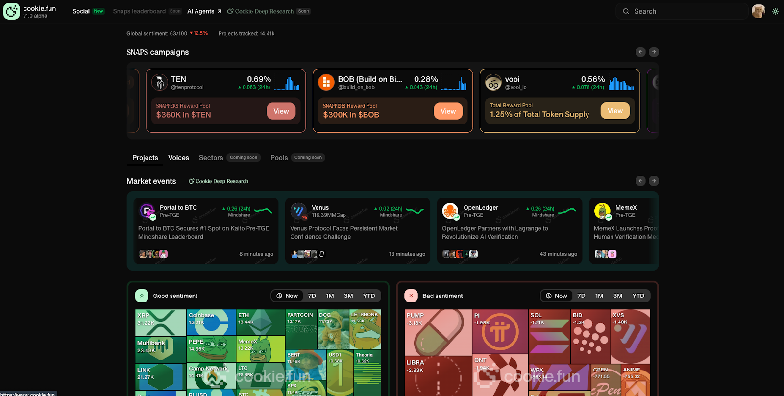Open Cookie Deep Research nav item
The image size is (784, 396).
pyautogui.click(x=269, y=11)
